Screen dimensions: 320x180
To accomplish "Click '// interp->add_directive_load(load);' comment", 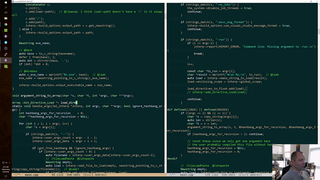I will 217,92.
